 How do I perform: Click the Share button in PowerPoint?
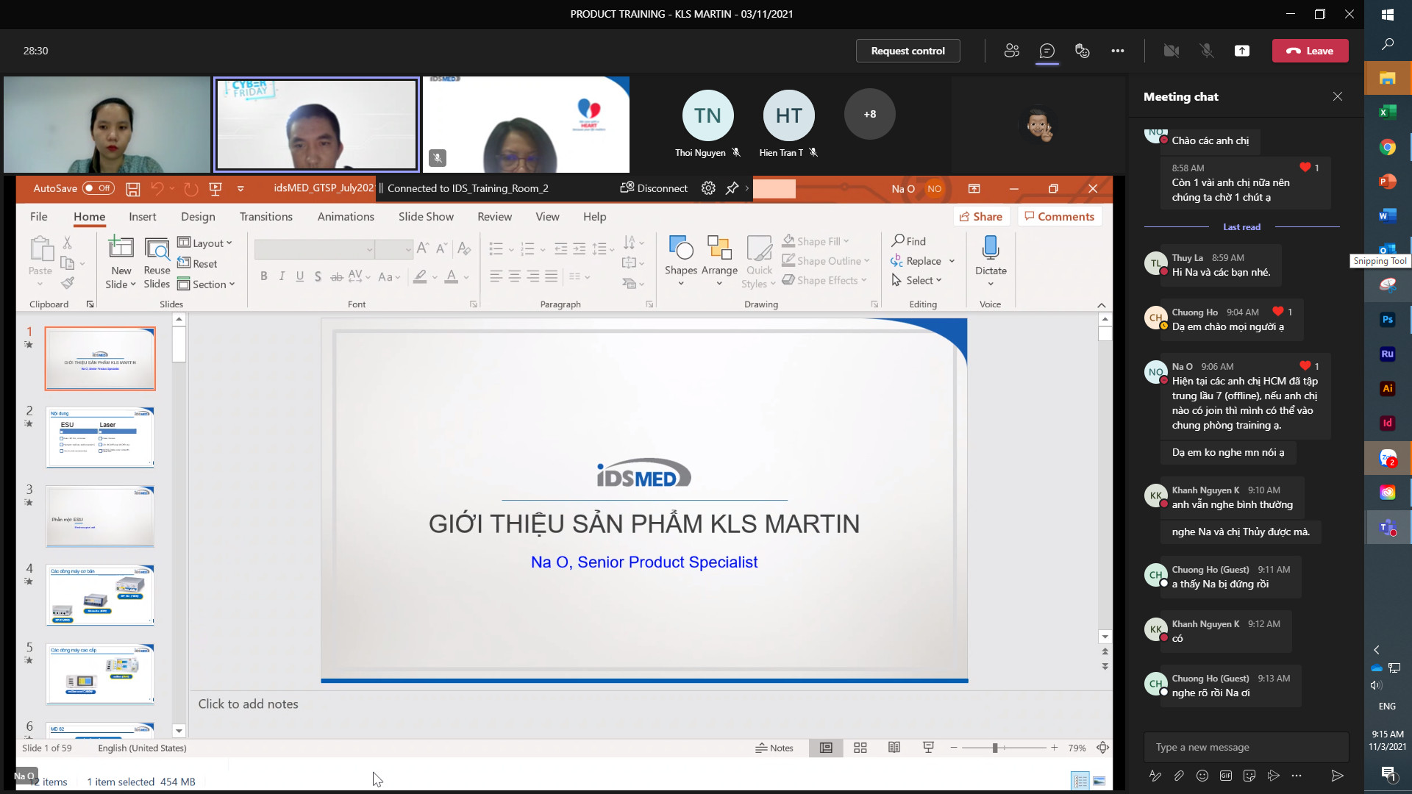click(981, 216)
